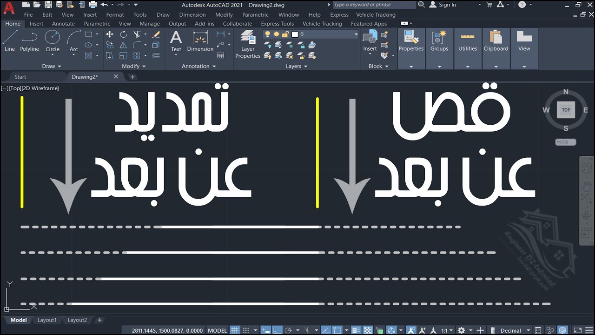Image resolution: width=595 pixels, height=335 pixels.
Task: Select the Circle tool
Action: tap(53, 41)
